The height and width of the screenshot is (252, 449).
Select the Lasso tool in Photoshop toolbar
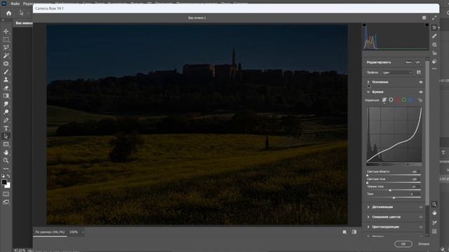coord(6,48)
